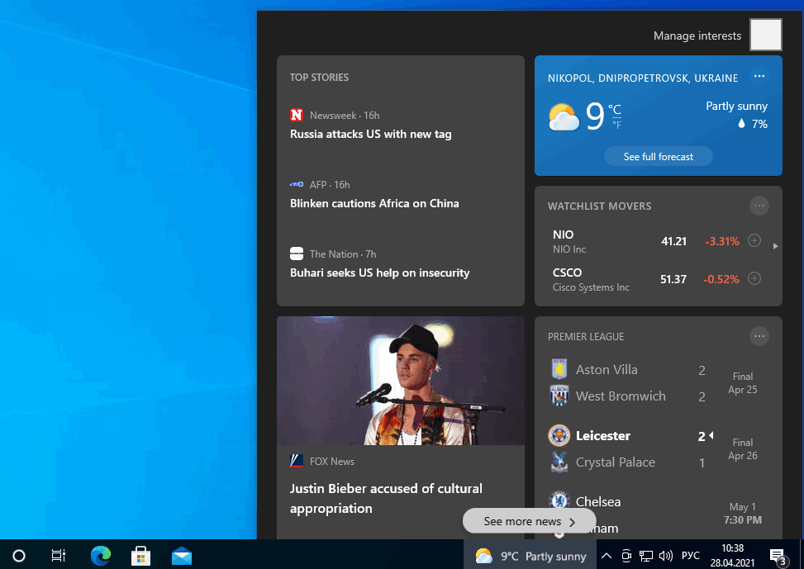Click See full forecast button
The width and height of the screenshot is (804, 569).
[x=659, y=156]
